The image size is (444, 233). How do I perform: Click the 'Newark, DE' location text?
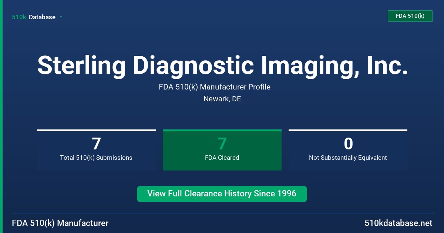[x=222, y=99]
